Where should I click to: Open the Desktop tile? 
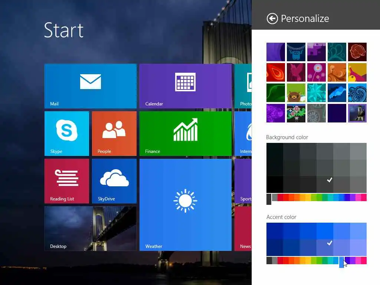pos(91,229)
